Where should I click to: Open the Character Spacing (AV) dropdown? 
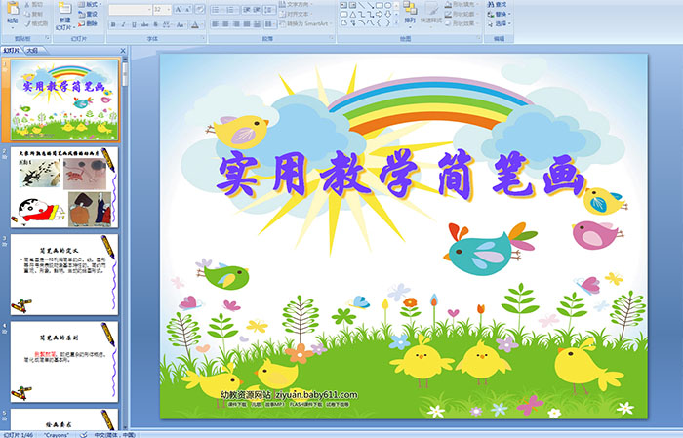click(168, 24)
